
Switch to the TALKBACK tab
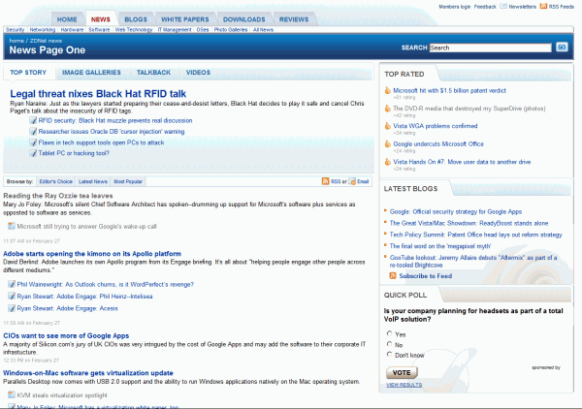(x=153, y=73)
